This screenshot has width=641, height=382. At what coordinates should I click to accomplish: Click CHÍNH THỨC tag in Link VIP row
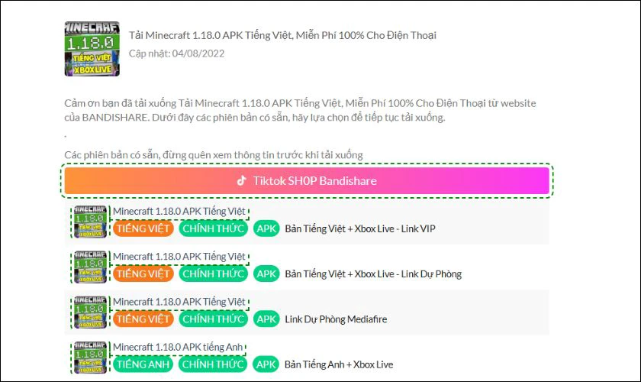[x=214, y=228]
